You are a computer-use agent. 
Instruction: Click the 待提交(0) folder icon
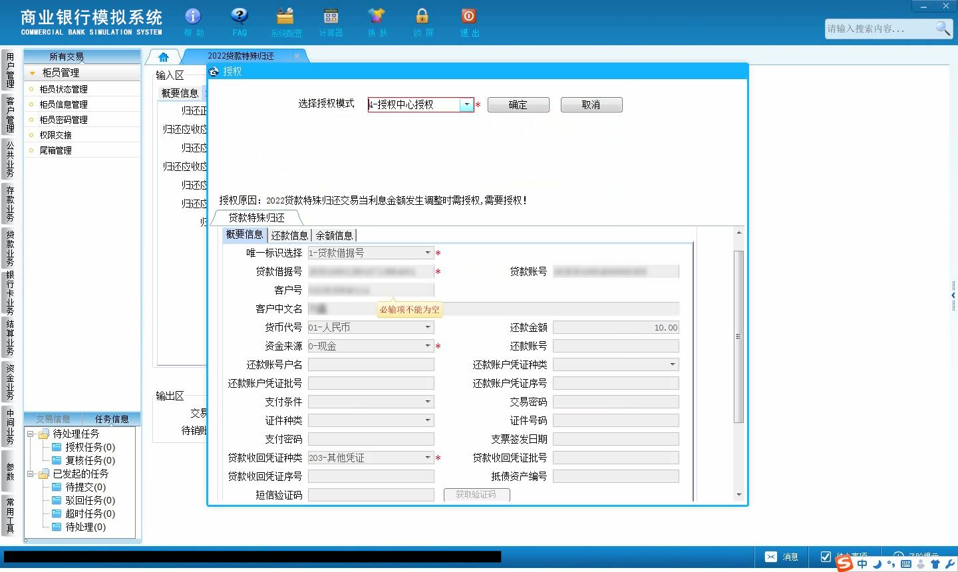(x=57, y=487)
